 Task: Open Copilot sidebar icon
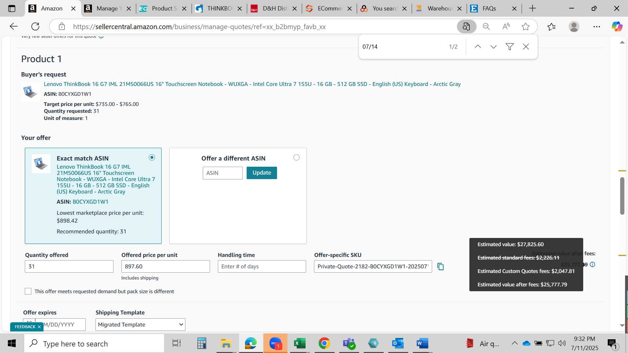pyautogui.click(x=617, y=26)
